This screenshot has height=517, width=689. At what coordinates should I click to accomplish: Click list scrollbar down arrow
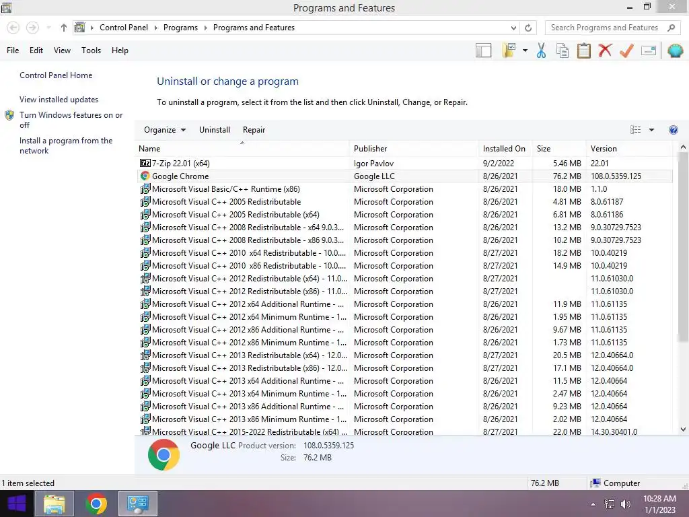(x=683, y=429)
